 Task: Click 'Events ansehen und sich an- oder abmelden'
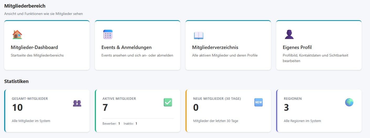137,55
